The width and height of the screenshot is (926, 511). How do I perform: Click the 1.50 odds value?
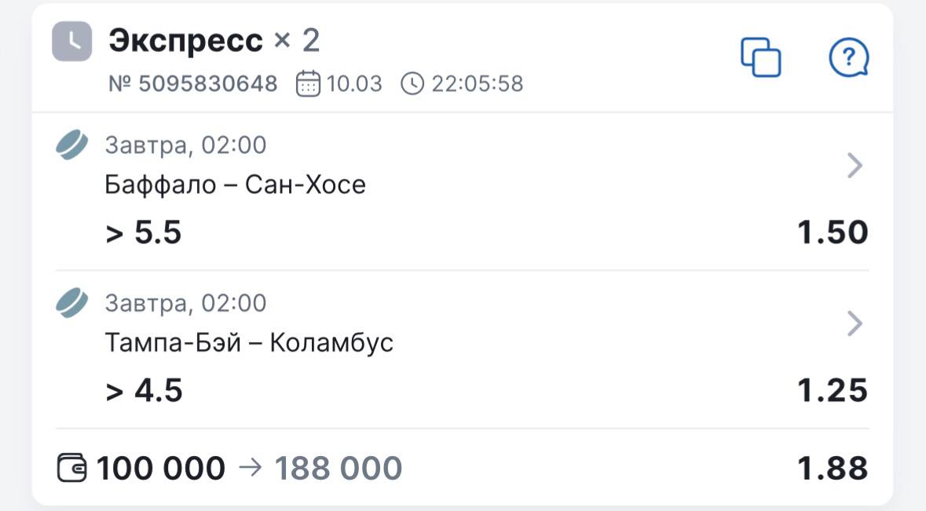(833, 232)
